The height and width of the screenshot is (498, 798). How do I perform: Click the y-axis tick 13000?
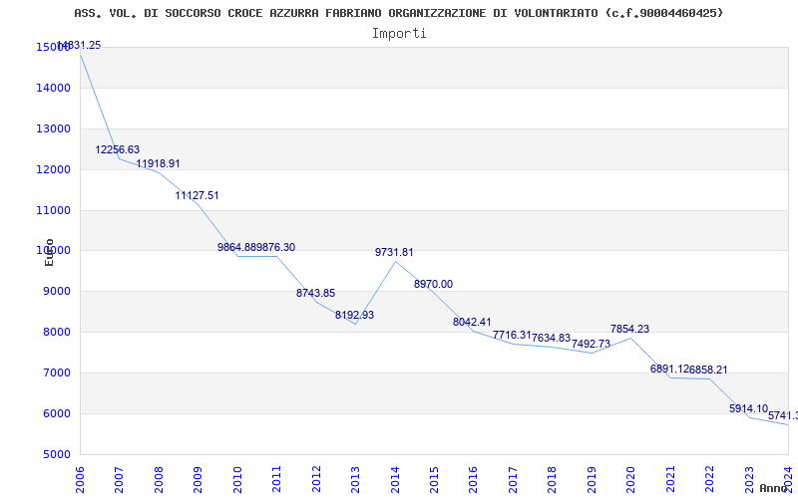54,129
